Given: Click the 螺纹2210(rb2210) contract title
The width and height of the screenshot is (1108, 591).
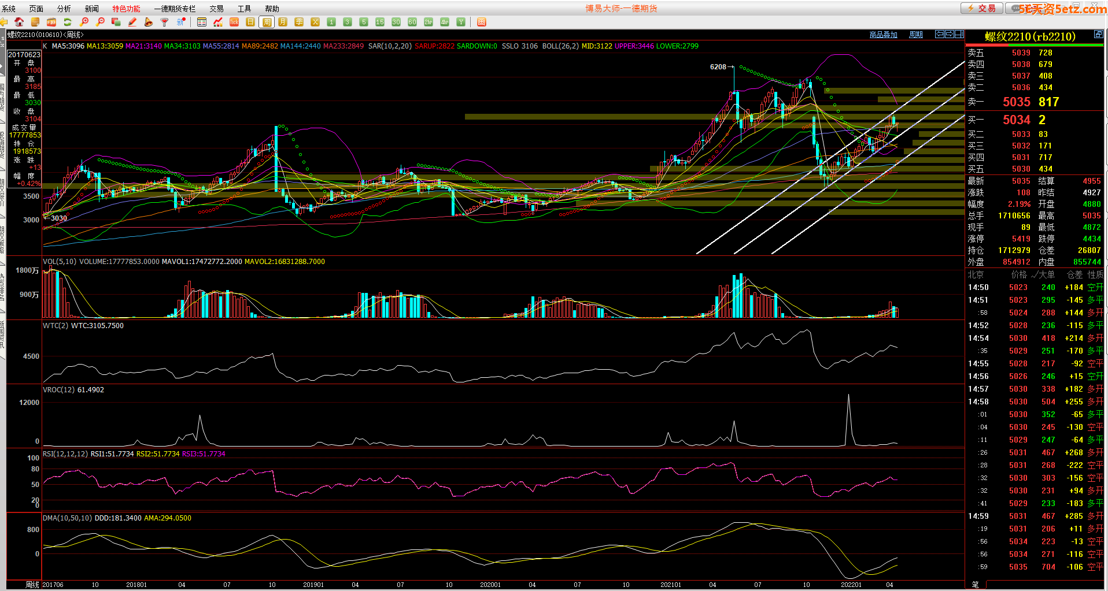Looking at the screenshot, I should point(1031,36).
